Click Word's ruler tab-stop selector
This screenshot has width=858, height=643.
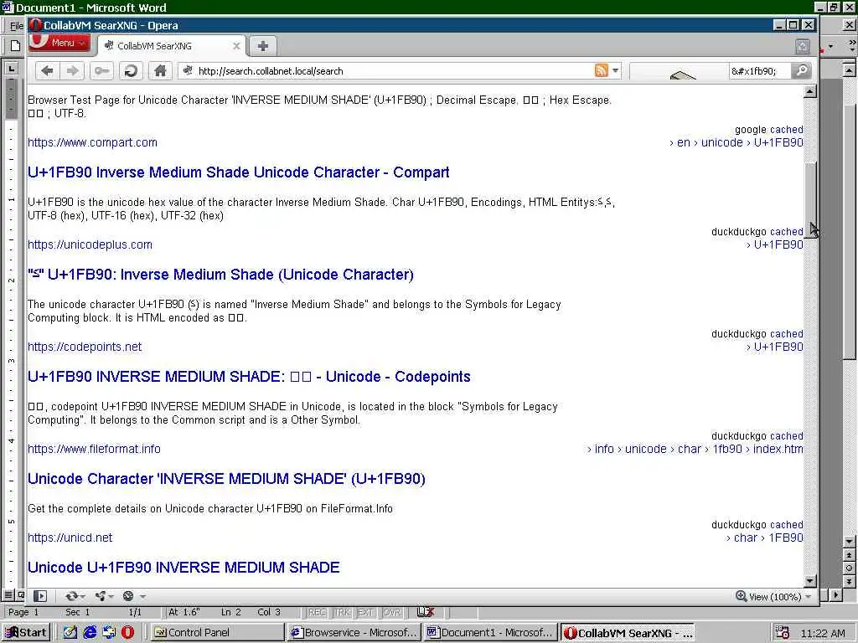[11, 69]
